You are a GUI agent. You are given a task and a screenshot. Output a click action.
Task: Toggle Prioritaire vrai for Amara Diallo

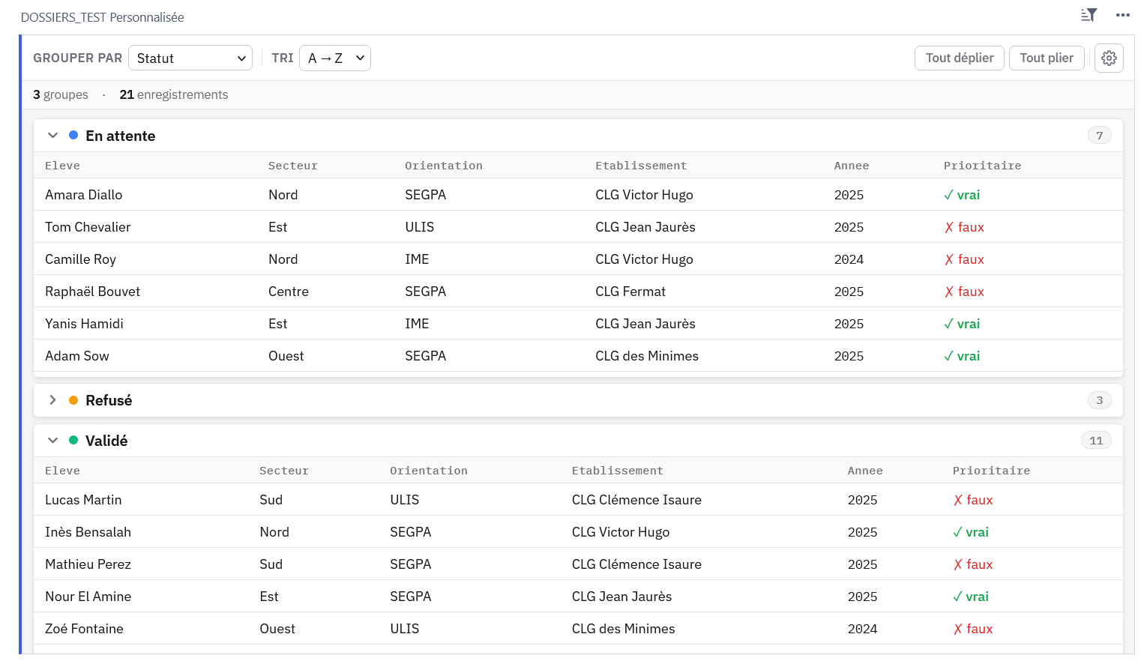(x=962, y=195)
